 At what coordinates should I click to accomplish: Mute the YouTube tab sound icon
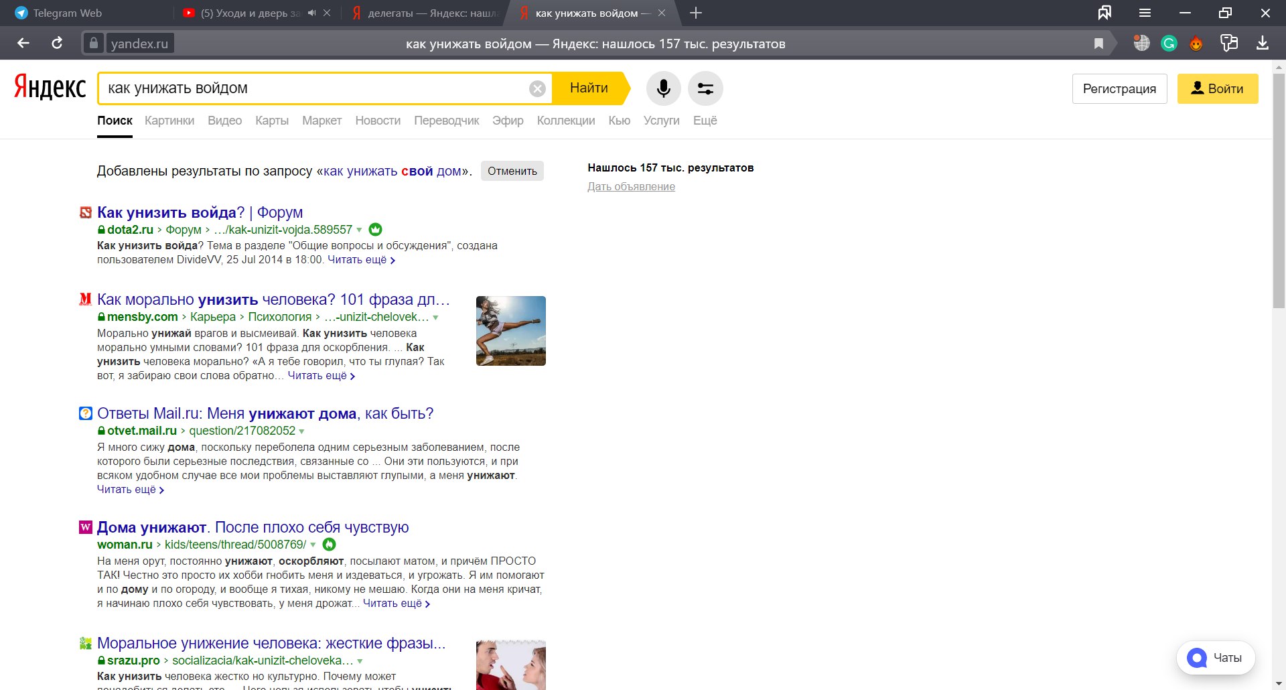(x=311, y=13)
